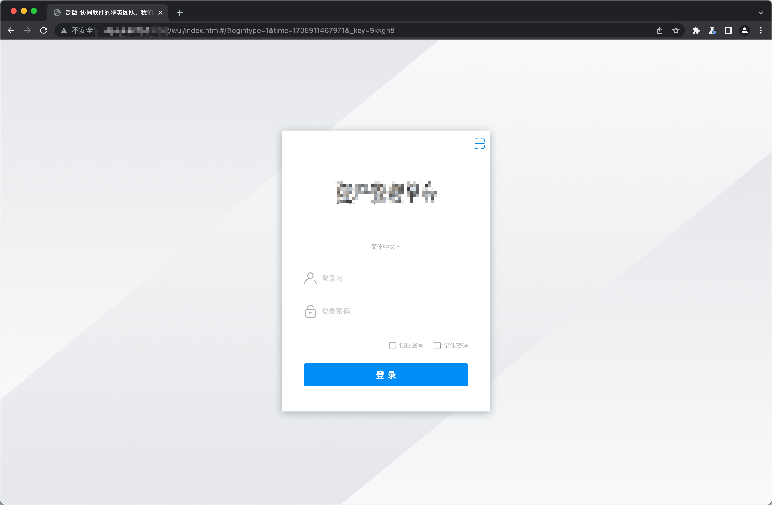772x505 pixels.
Task: Open a new tab with plus button
Action: tap(179, 13)
